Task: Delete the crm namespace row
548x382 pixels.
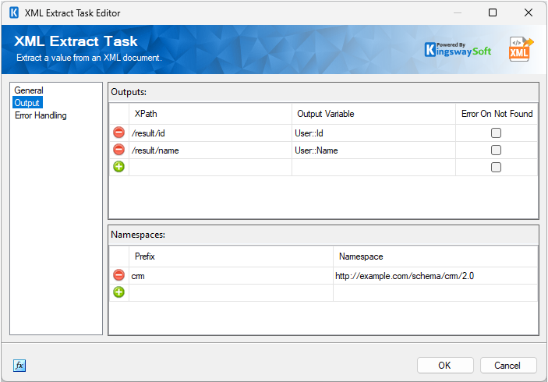Action: pyautogui.click(x=118, y=275)
